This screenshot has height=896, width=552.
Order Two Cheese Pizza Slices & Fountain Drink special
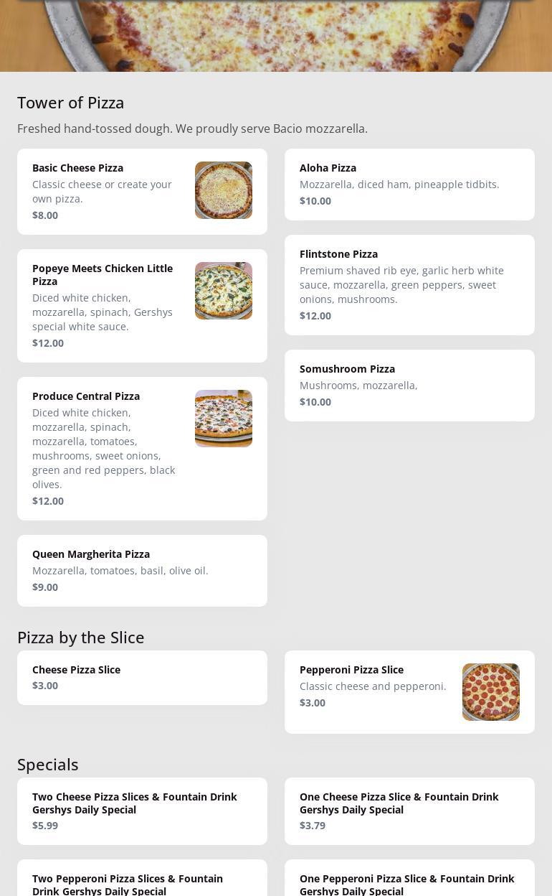click(x=142, y=811)
